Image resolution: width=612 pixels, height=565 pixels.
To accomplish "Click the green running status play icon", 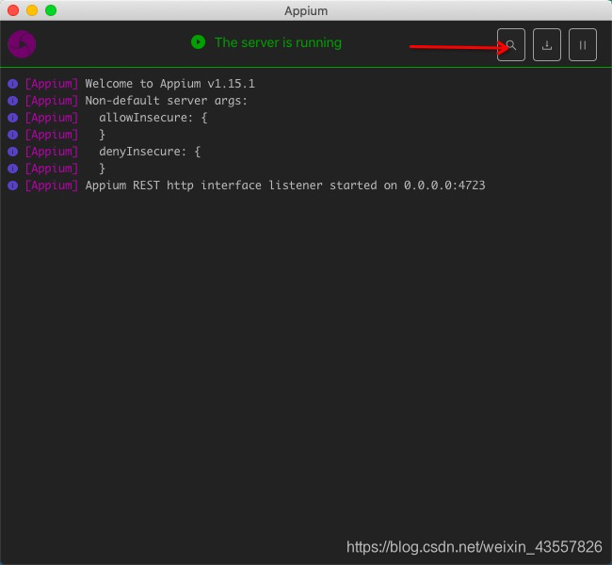I will [199, 41].
